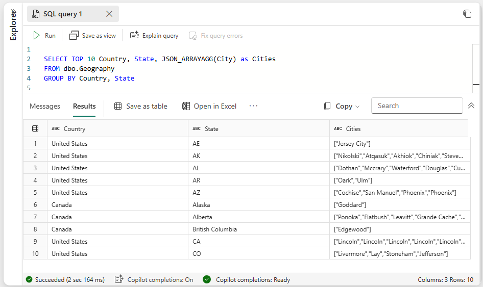Click the Copy clipboard icon
Screen dimensions: 483x287
click(327, 106)
